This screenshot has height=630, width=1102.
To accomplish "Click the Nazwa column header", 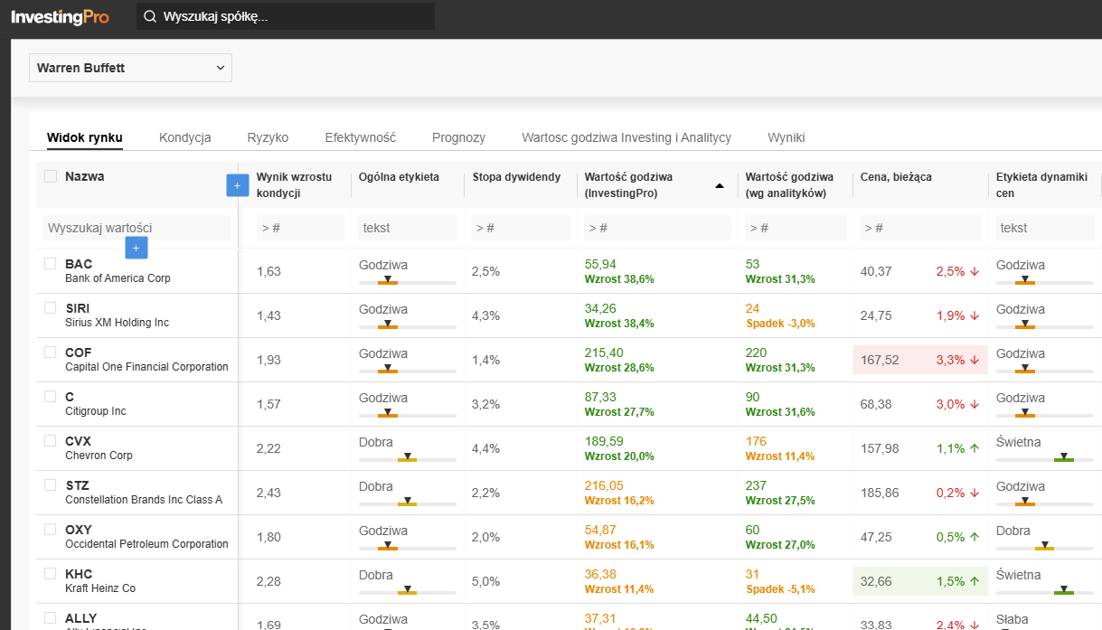I will point(85,176).
